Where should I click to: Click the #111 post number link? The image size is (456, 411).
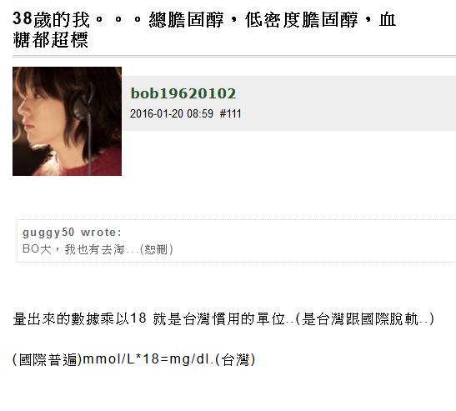pos(231,113)
